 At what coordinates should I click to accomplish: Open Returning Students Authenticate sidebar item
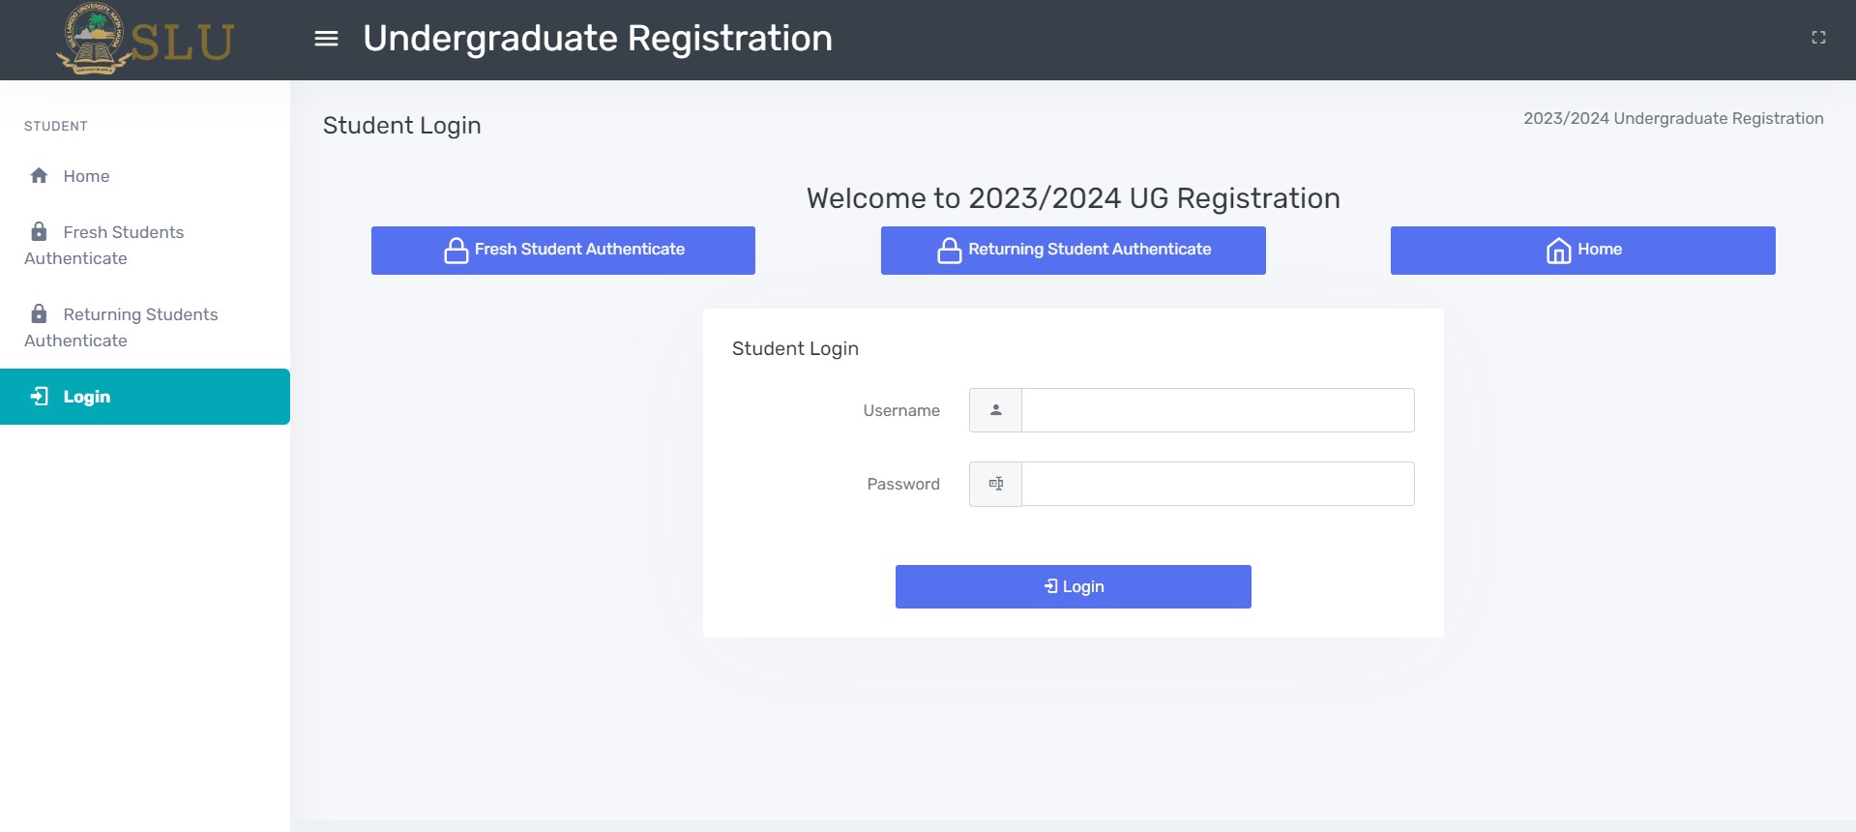point(140,327)
